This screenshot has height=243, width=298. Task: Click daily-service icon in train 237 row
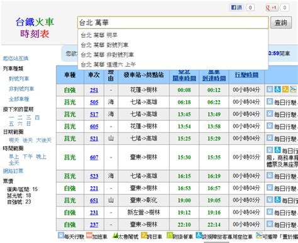click(x=270, y=224)
